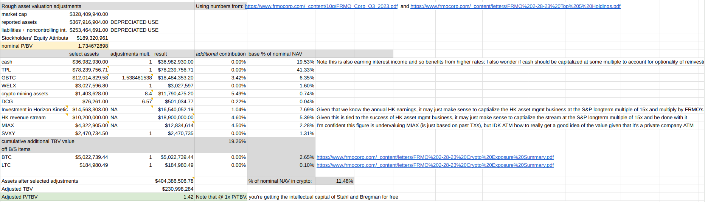Click 'DEPRECIATED USE' in the reported assets row
The image size is (705, 202).
(134, 22)
